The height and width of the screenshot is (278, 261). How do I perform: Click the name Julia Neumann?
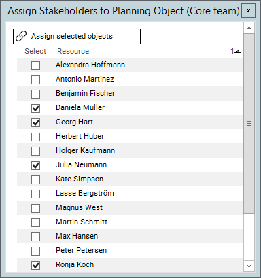[x=81, y=164]
